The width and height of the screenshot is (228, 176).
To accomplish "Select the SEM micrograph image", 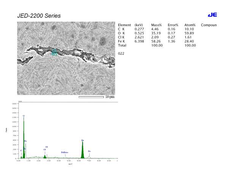I will 66,58.
